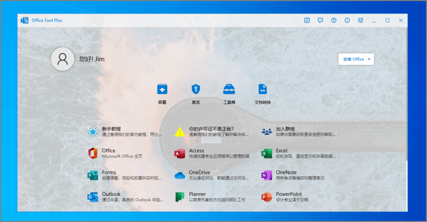Viewport: 427px width, 222px height.
Task: Open the Outlook title link
Action: [111, 194]
